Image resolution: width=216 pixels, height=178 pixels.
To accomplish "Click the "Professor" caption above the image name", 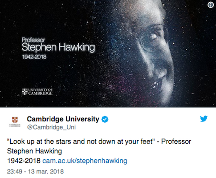I will [x=33, y=40].
